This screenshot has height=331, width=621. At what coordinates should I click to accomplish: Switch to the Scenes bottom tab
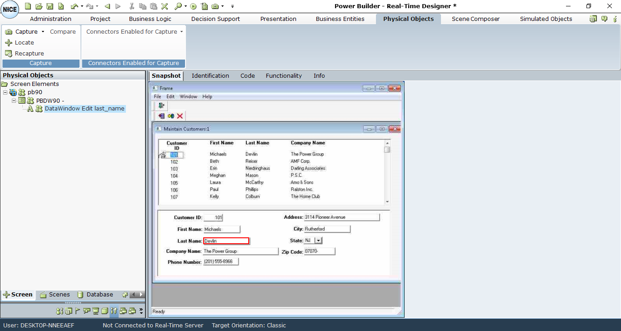coord(55,295)
